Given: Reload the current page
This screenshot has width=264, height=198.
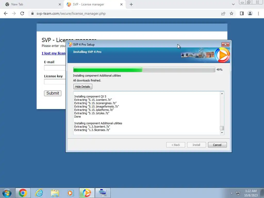Looking at the screenshot, I should [x=22, y=13].
